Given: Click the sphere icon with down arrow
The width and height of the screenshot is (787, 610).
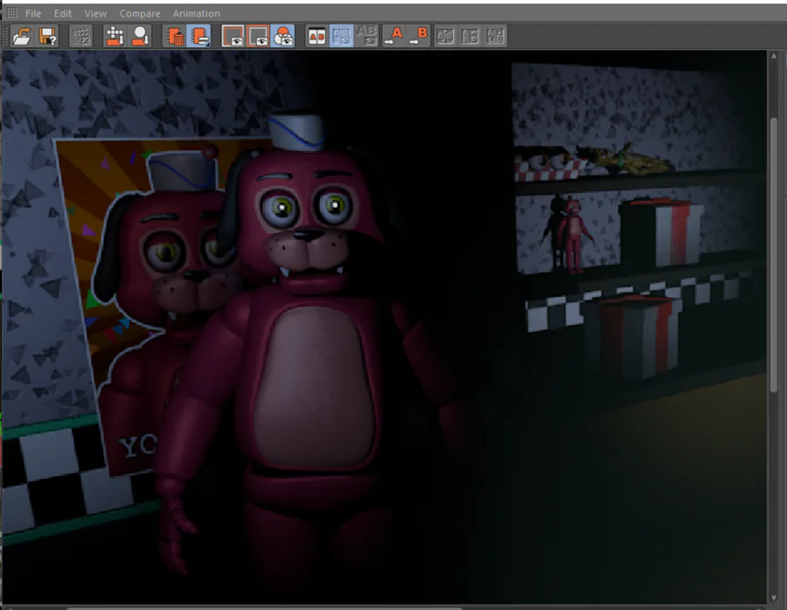Looking at the screenshot, I should coord(140,36).
